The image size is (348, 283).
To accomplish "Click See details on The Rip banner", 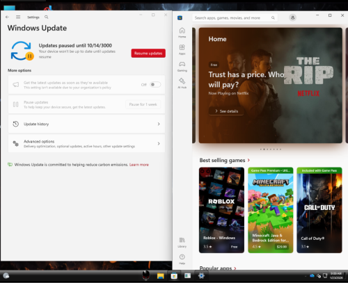I will point(227,111).
